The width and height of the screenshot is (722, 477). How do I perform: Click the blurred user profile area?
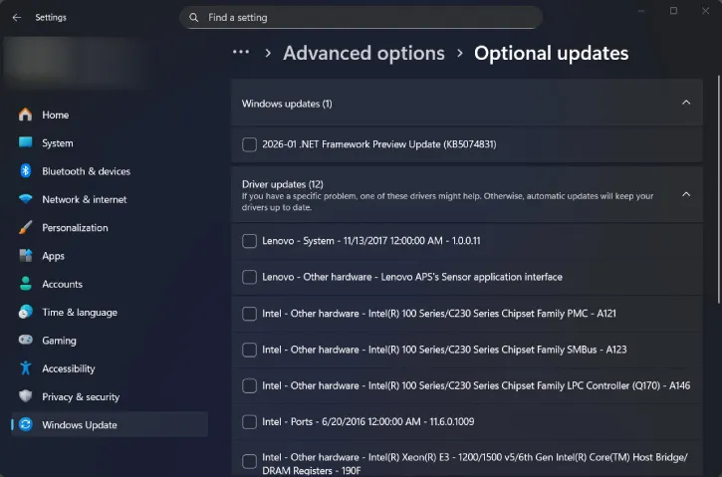[x=72, y=62]
